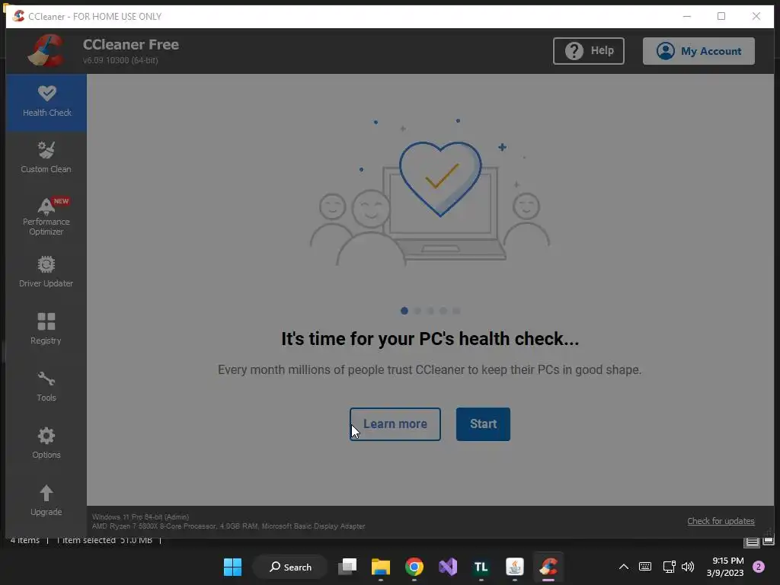Select the third carousel page dot
Image resolution: width=780 pixels, height=585 pixels.
pos(430,311)
